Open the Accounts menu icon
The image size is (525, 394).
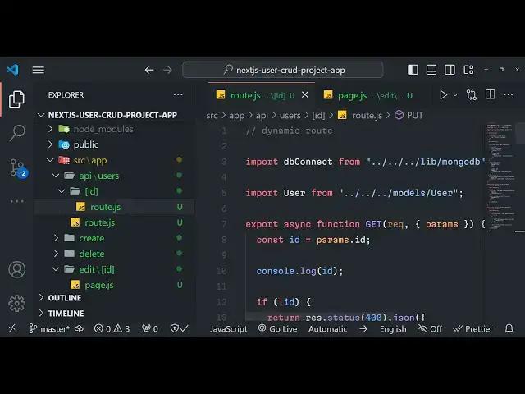(x=16, y=270)
